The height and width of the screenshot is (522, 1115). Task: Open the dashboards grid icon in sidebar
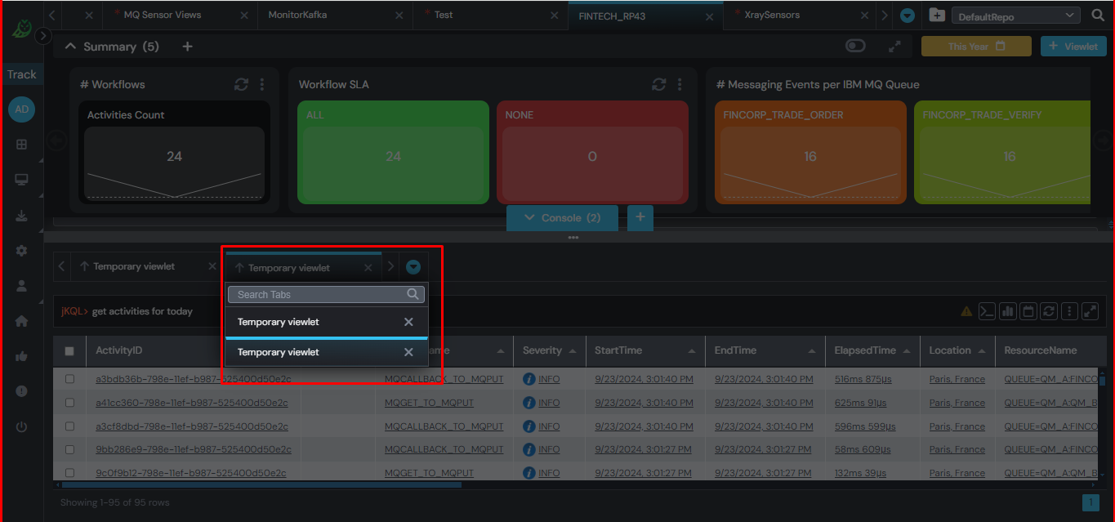click(21, 145)
